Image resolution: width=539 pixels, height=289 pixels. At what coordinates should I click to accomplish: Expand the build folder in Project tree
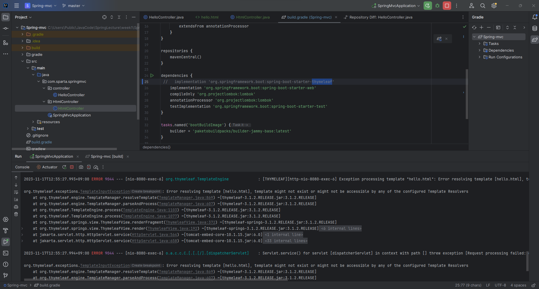pos(23,48)
